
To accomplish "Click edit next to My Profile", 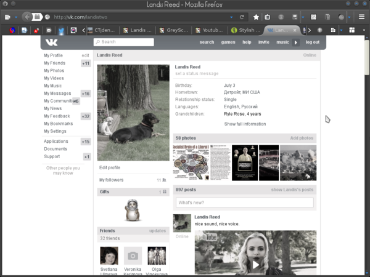I will tap(85, 55).
